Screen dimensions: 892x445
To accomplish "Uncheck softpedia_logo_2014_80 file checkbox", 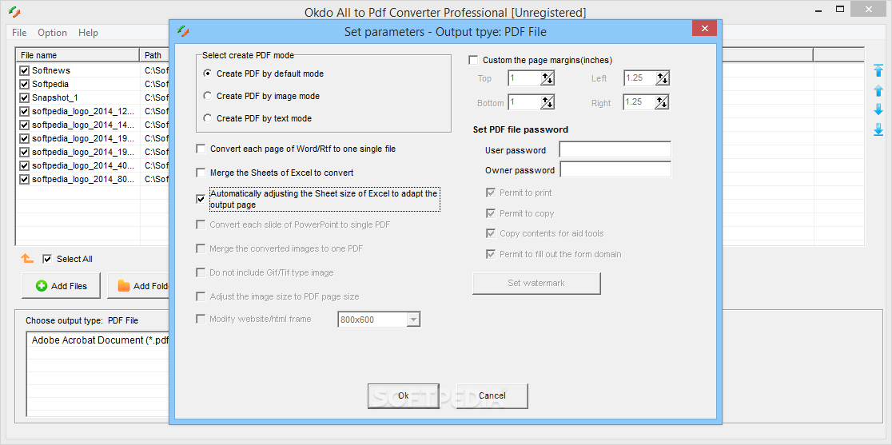I will 25,179.
